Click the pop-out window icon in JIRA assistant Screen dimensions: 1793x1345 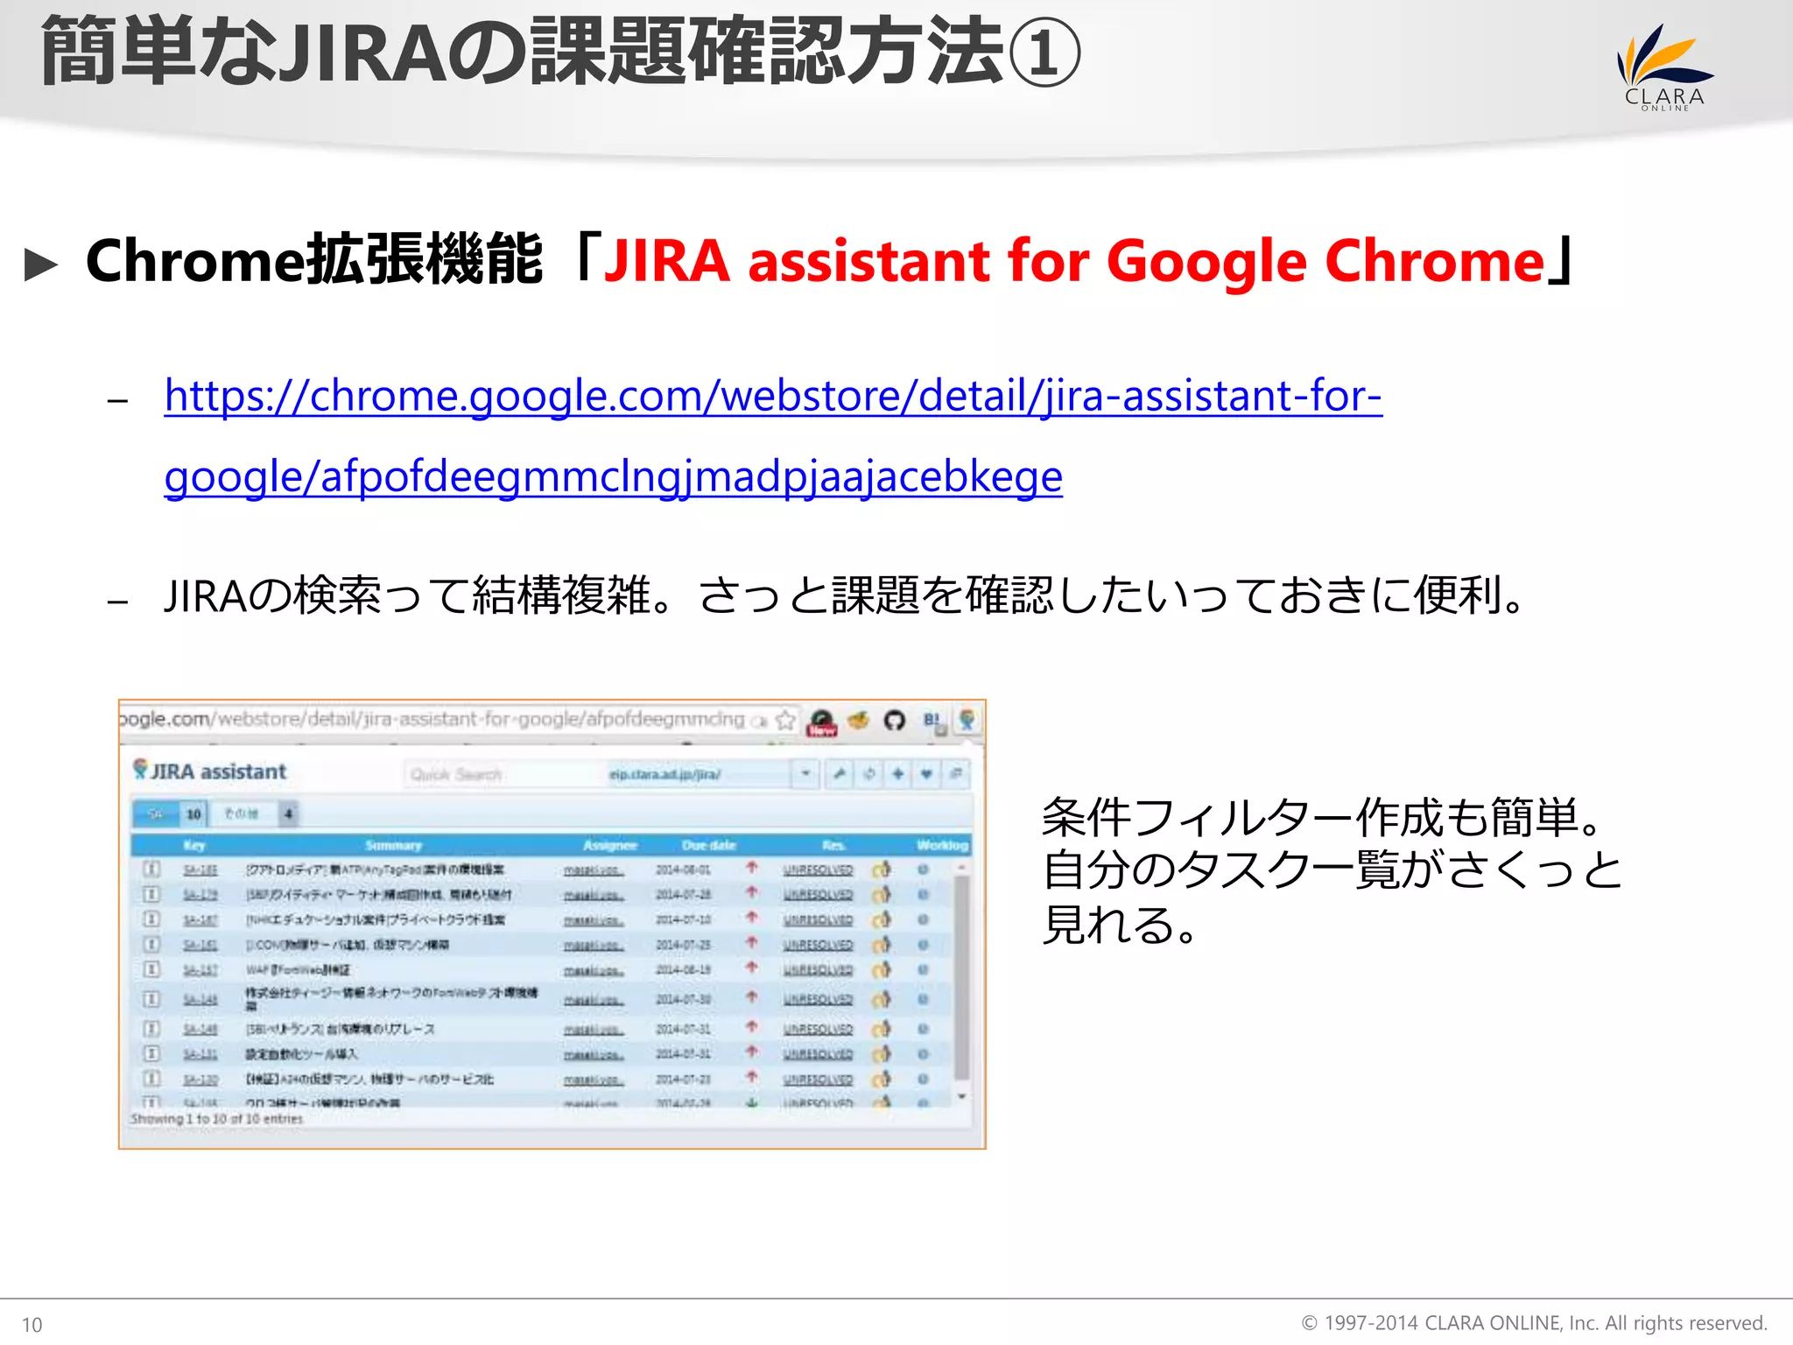[x=956, y=774]
